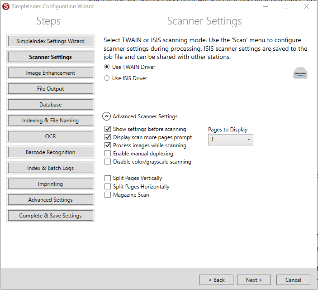Image resolution: width=318 pixels, height=290 pixels.
Task: Click the SimpleIndex logo in title bar
Action: tap(6, 6)
